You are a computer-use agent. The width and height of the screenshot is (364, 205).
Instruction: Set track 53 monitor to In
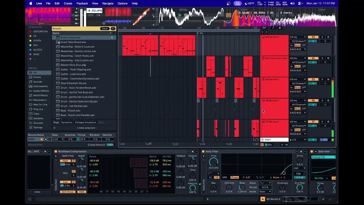pyautogui.click(x=291, y=45)
